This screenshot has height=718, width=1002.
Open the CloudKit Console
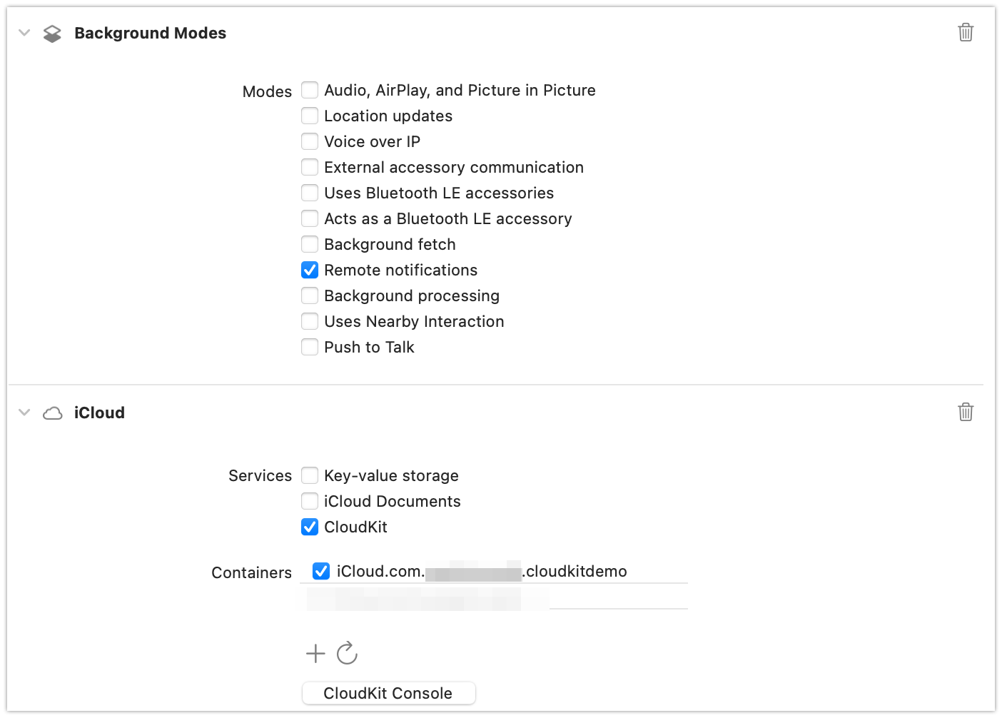tap(388, 692)
